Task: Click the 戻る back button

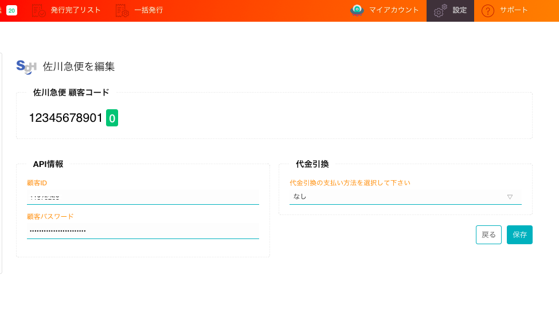Action: tap(488, 234)
